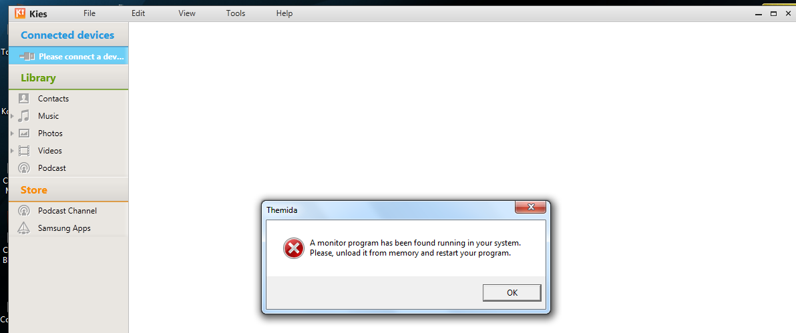Click the Samsung Apps icon
This screenshot has width=796, height=333.
click(24, 228)
